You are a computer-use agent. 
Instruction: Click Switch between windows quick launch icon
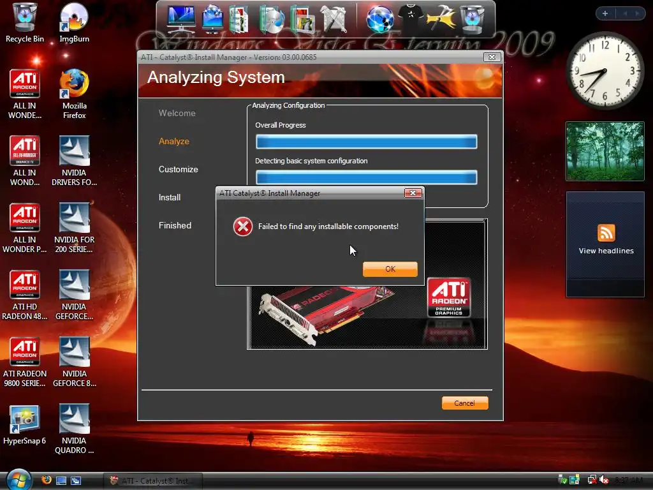(76, 480)
